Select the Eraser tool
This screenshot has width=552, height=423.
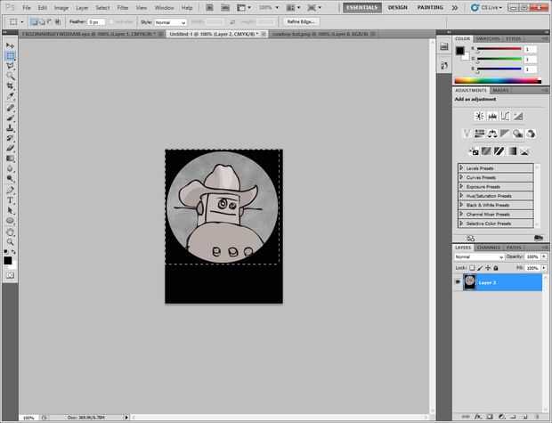10,149
